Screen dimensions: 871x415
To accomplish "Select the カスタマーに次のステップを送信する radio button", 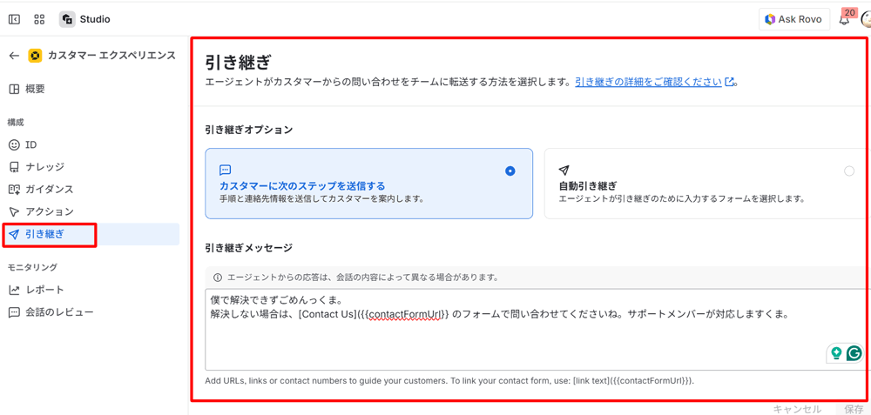I will tap(510, 171).
